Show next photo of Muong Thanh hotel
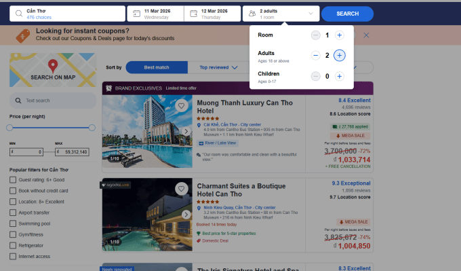This screenshot has width=461, height=271. pos(186,131)
